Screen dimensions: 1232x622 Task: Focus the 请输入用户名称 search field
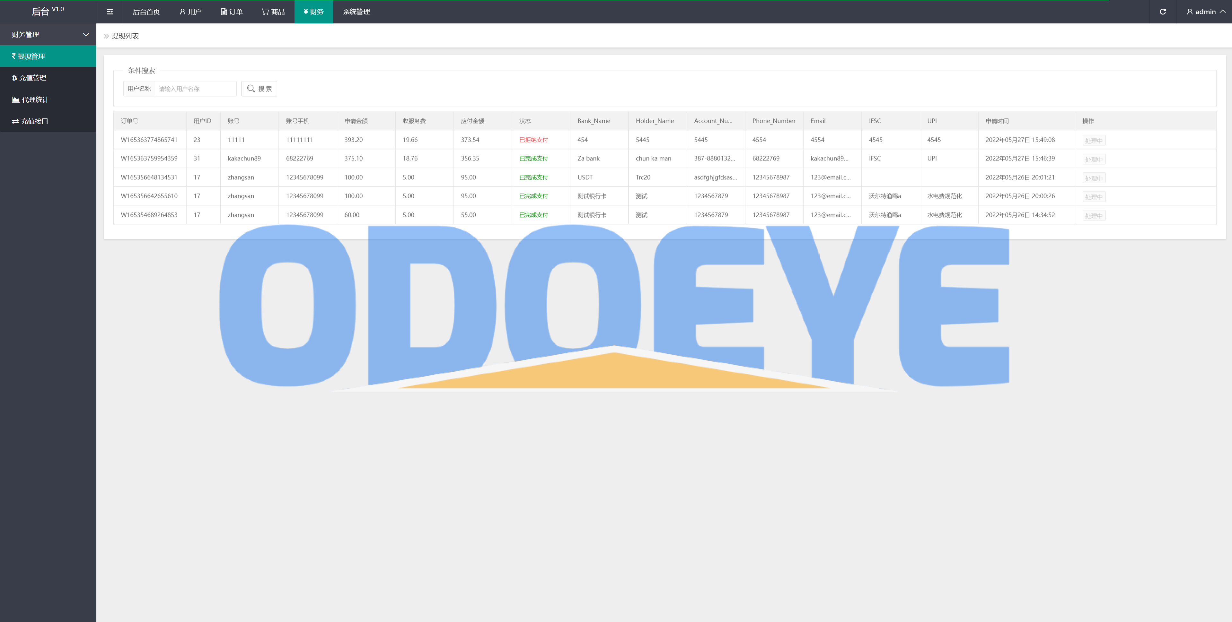pyautogui.click(x=195, y=89)
